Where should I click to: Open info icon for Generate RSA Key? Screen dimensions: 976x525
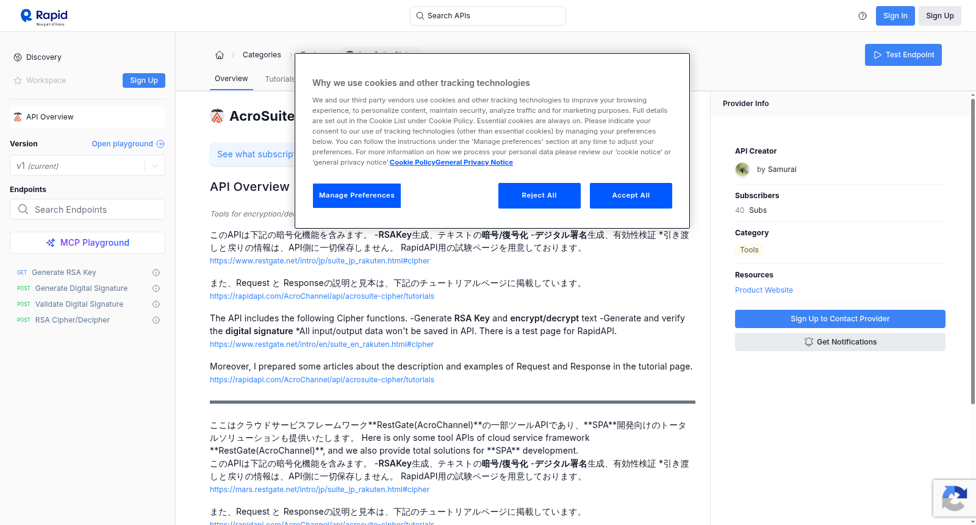[x=156, y=273]
